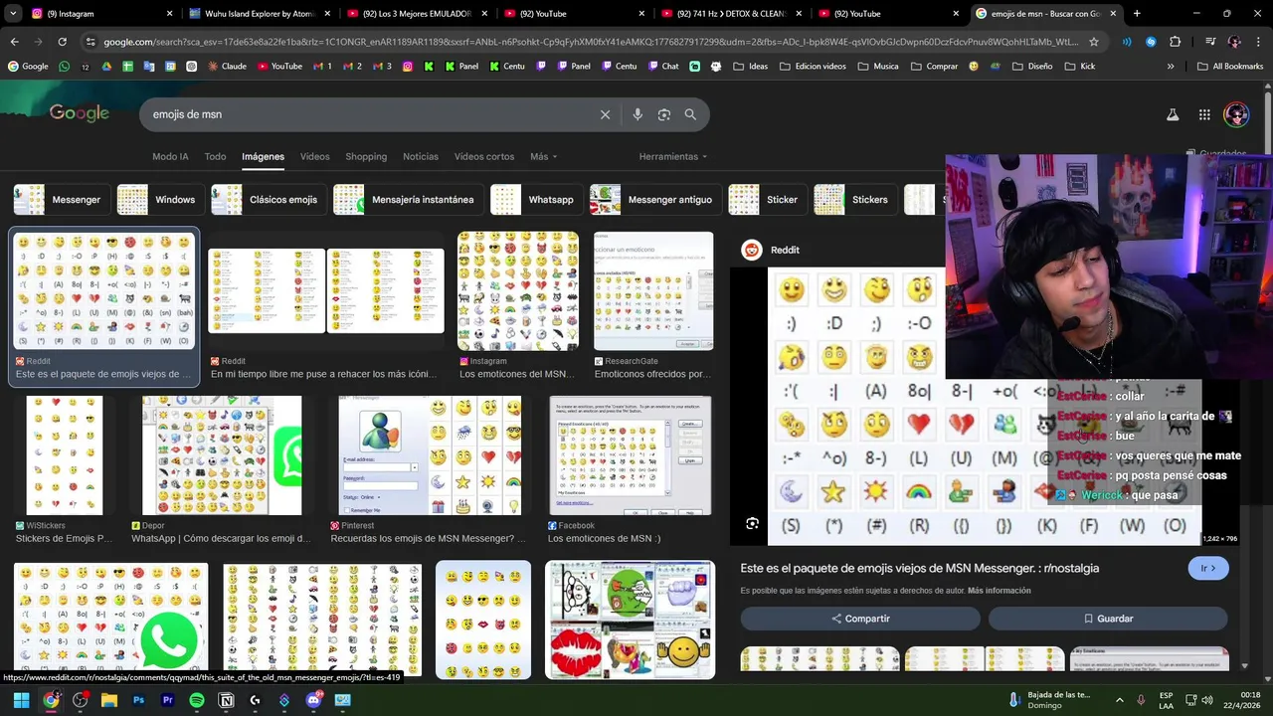Switch to Shopping results tab
Screen dimensions: 1273x716
pyautogui.click(x=366, y=156)
